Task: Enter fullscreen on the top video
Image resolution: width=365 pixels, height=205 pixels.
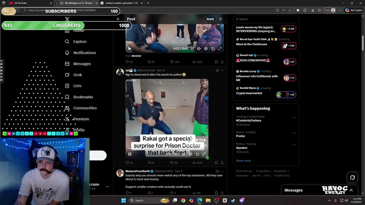Action: pos(220,49)
